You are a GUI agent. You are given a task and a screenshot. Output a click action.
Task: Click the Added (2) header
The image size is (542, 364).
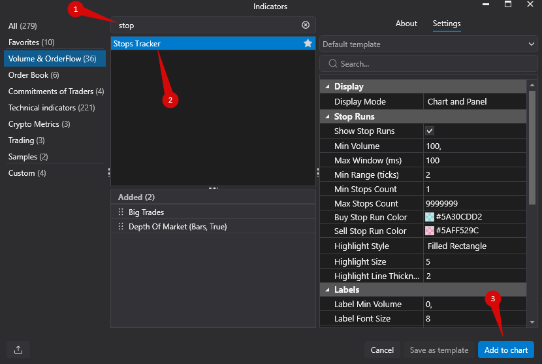click(213, 197)
